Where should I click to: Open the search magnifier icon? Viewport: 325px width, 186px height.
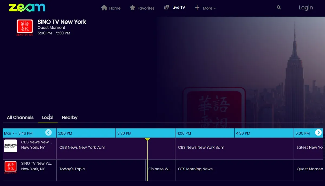pos(279,8)
